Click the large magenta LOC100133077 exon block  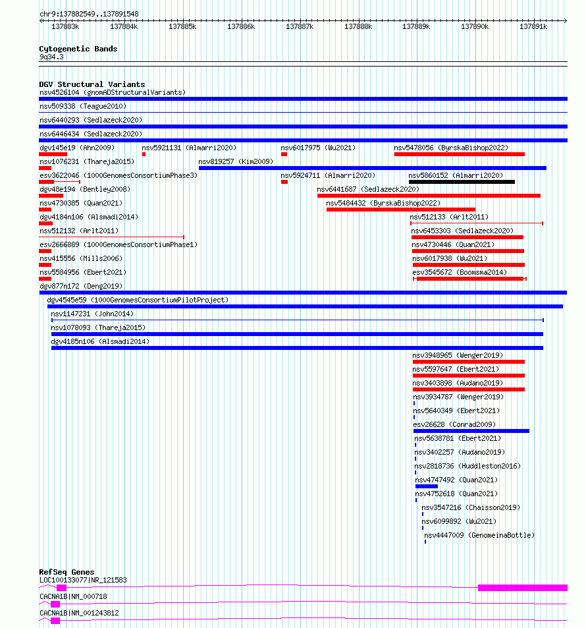[x=523, y=588]
